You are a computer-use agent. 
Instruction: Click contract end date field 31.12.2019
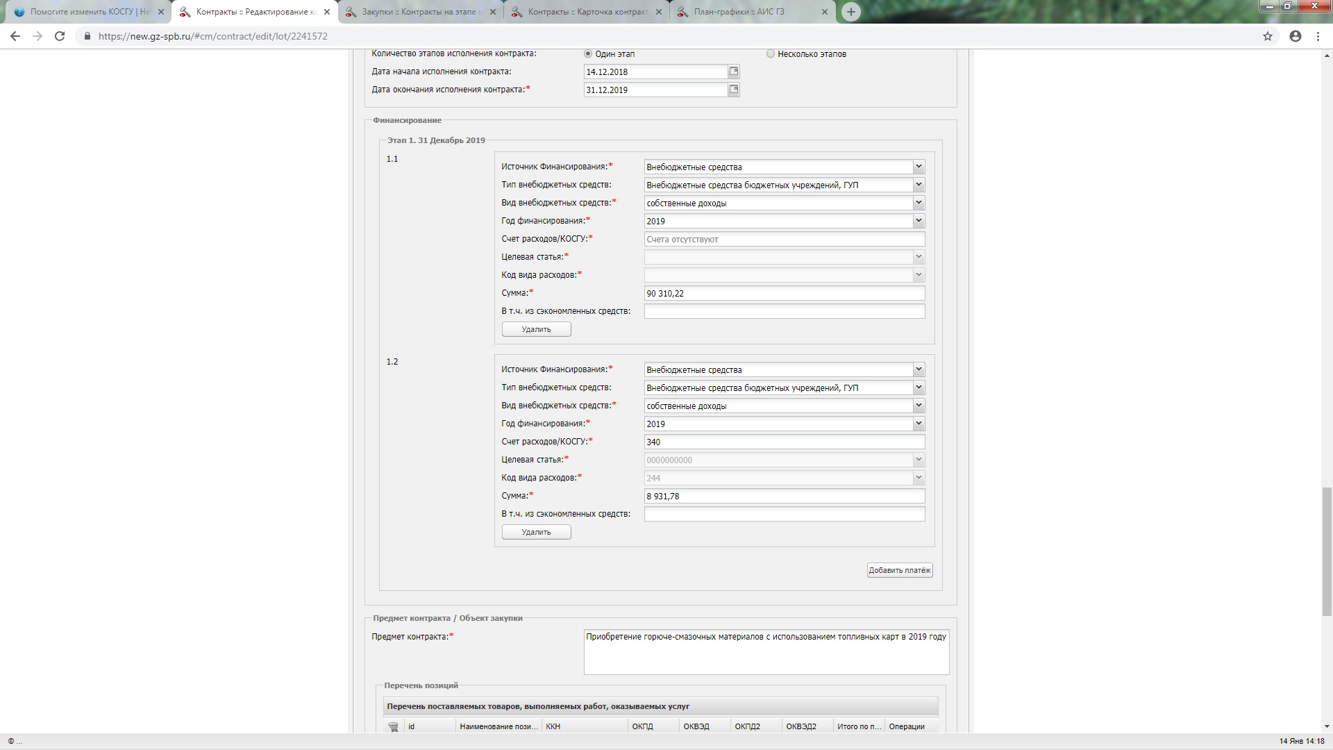[x=655, y=90]
